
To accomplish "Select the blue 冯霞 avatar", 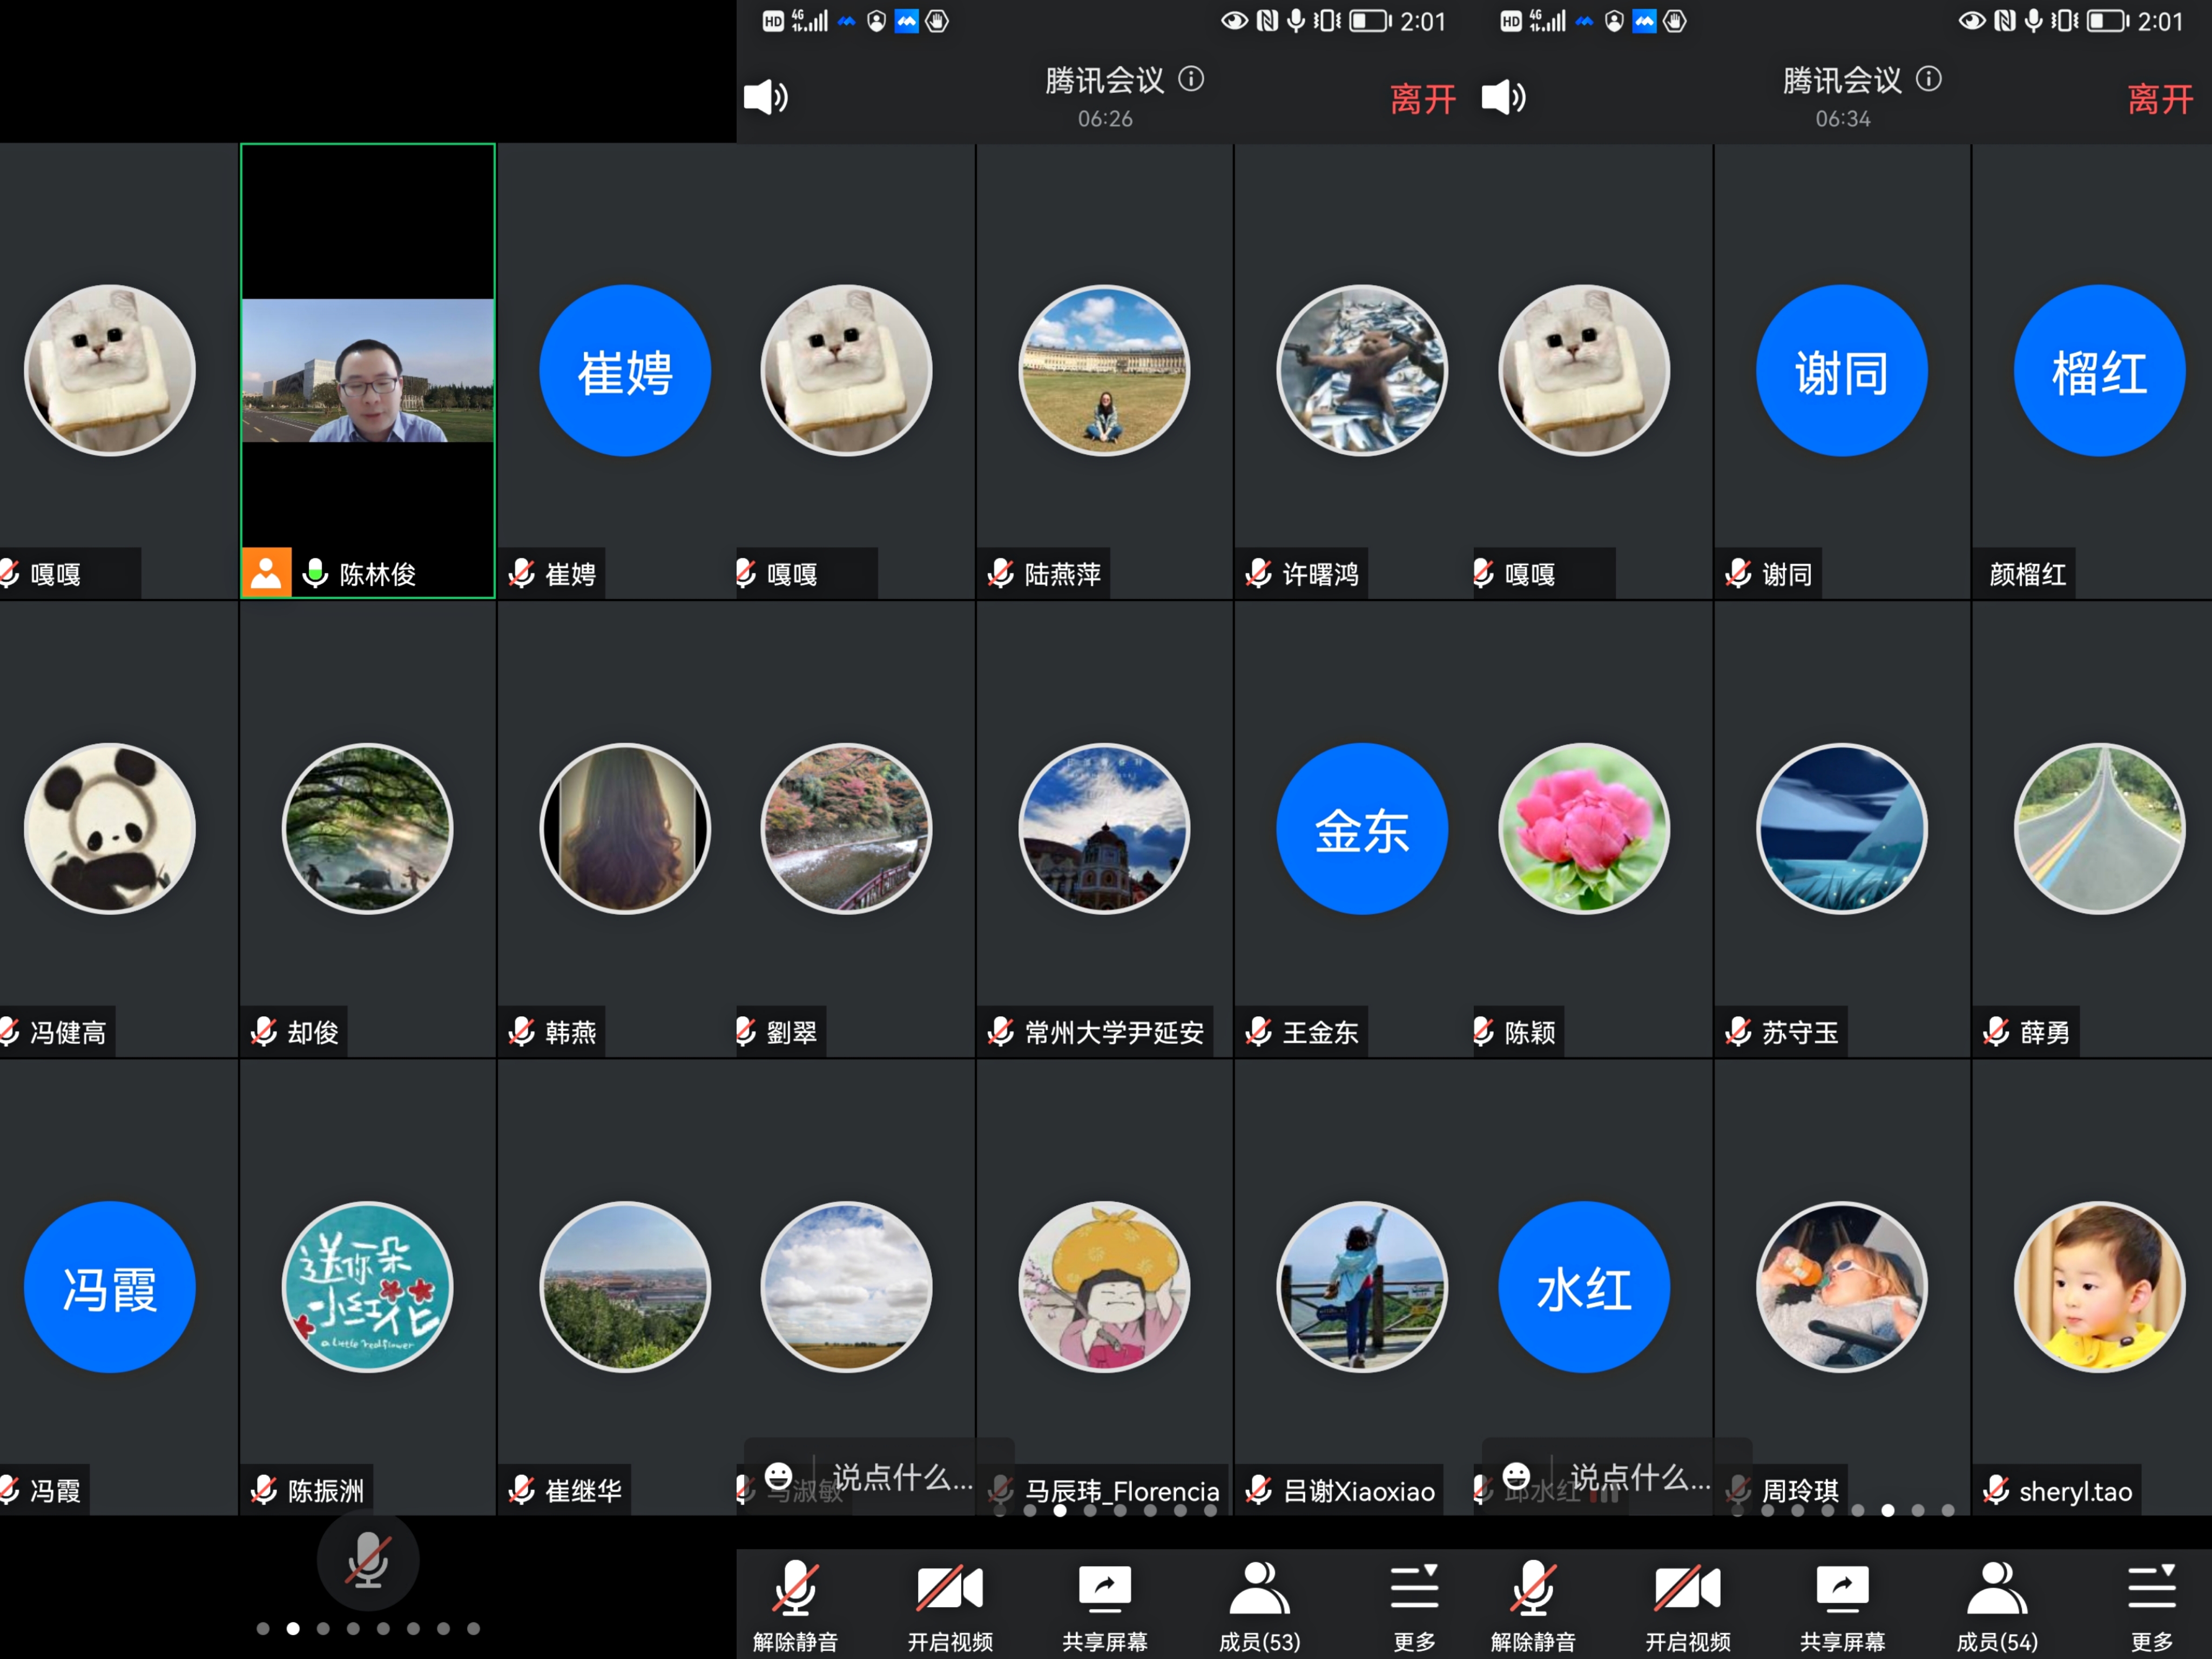I will [110, 1287].
